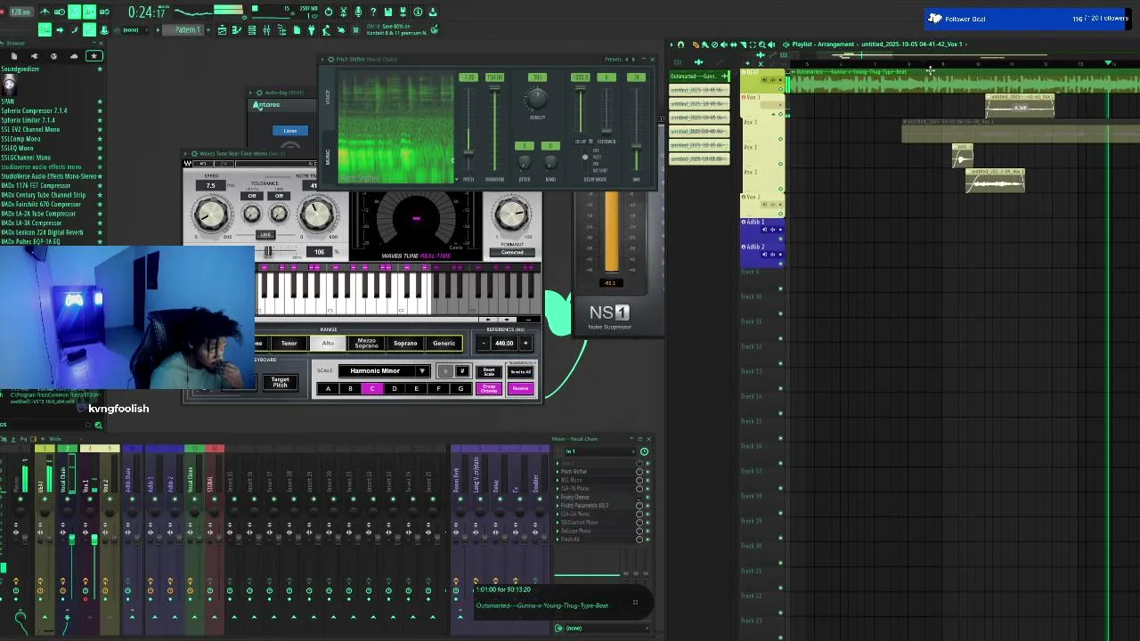The height and width of the screenshot is (641, 1140).
Task: Select SSL EV2 Channel Mono in the Browser
Action: click(x=30, y=129)
